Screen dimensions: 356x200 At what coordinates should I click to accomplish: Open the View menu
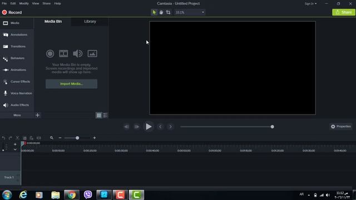tap(36, 3)
